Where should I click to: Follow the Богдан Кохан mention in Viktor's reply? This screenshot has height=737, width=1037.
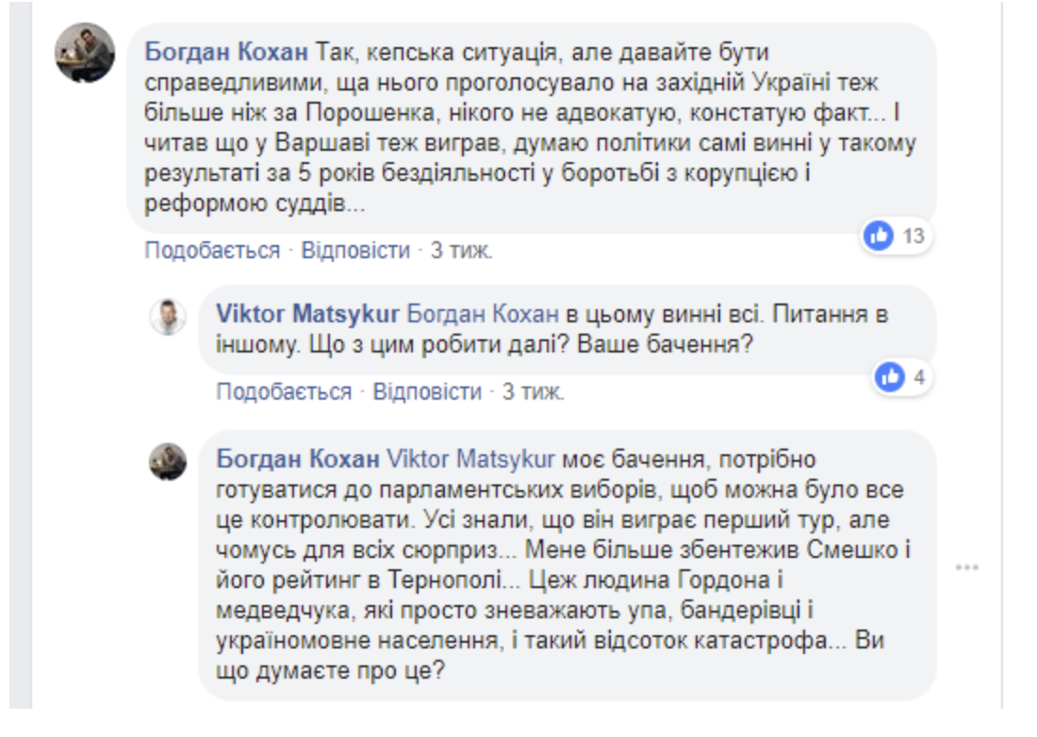pos(483,314)
